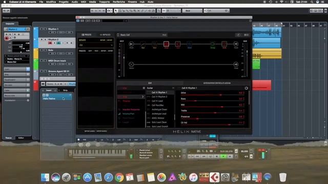
Task: Mute the Solo track
Action: [x=42, y=50]
